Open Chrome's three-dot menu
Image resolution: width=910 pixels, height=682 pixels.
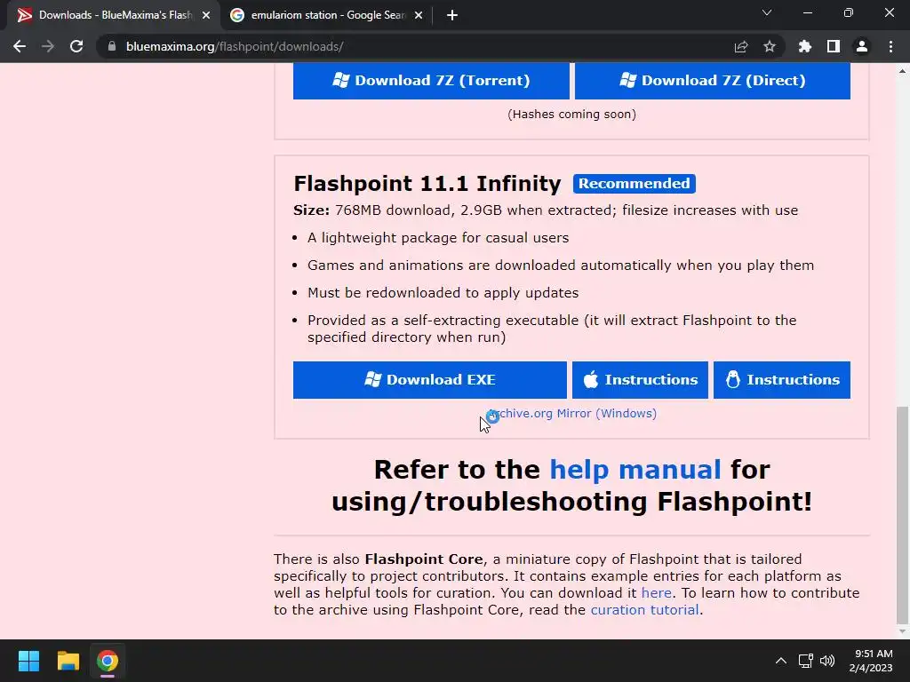pos(890,46)
